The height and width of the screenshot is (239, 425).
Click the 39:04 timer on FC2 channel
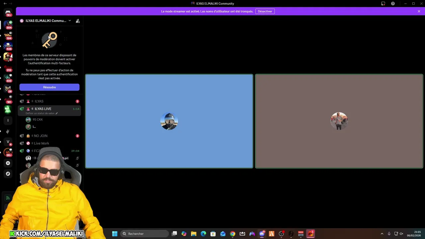pos(75,151)
